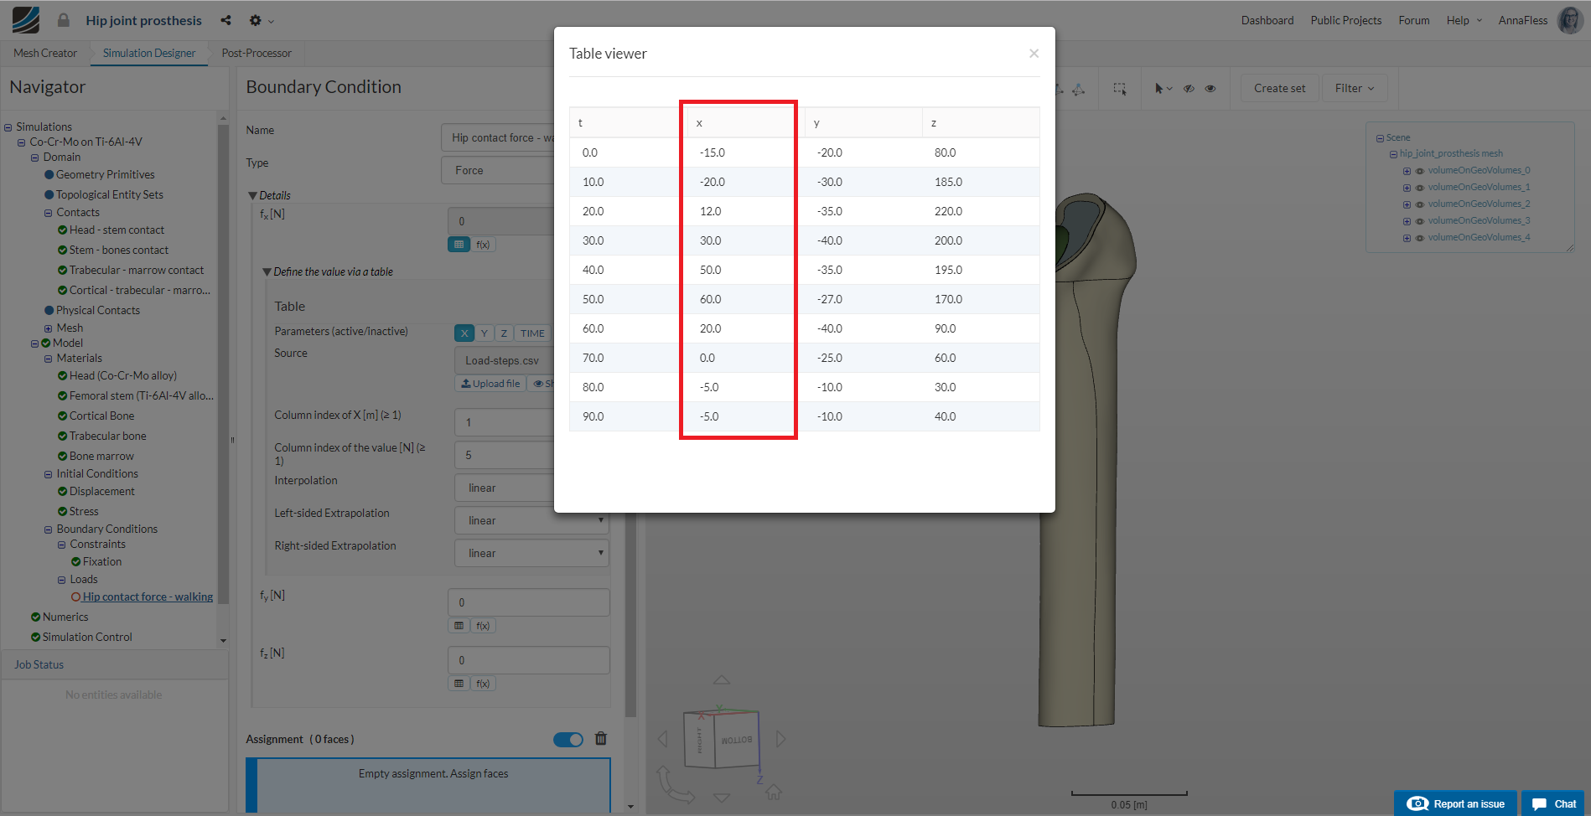Toggle the Z parameter button
The image size is (1591, 816).
(x=504, y=333)
